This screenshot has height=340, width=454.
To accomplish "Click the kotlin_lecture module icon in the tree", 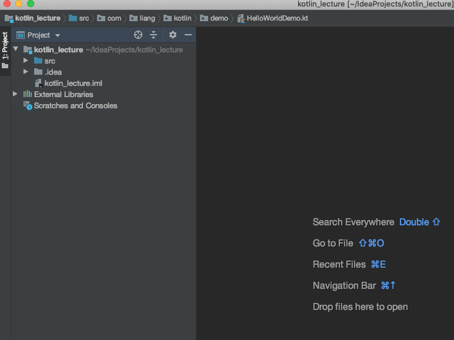I will [x=28, y=50].
